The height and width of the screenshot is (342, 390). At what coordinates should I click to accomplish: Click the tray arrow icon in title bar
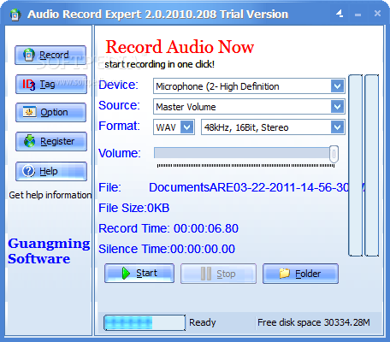tap(340, 13)
